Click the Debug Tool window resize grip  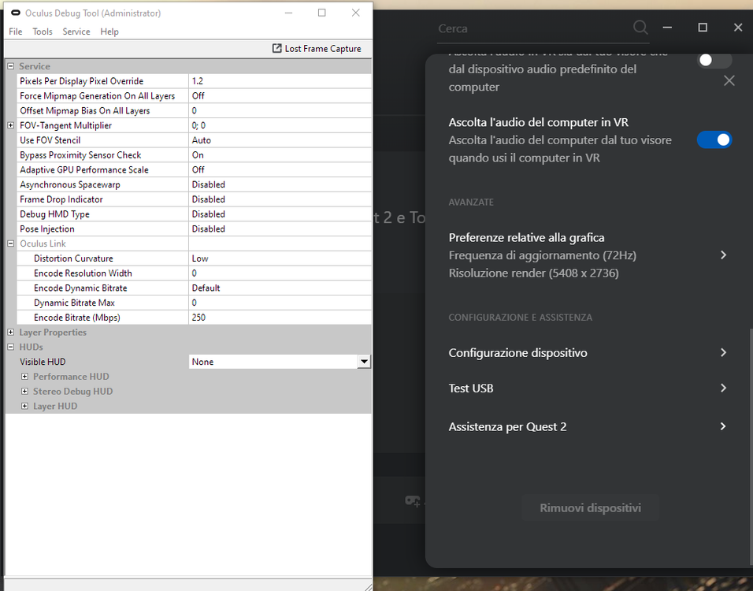[369, 587]
